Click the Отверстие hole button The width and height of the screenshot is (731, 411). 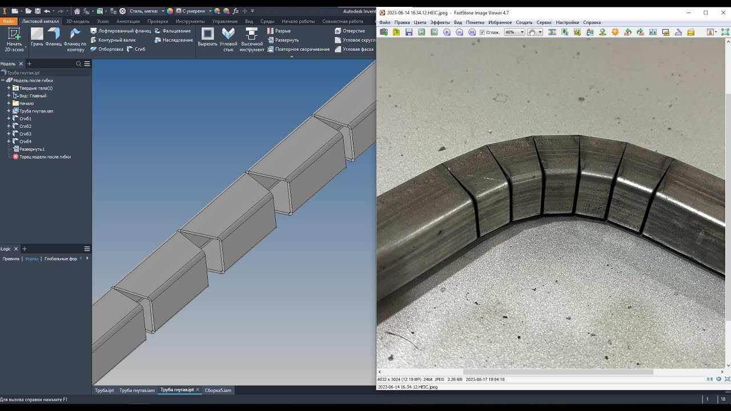[350, 31]
